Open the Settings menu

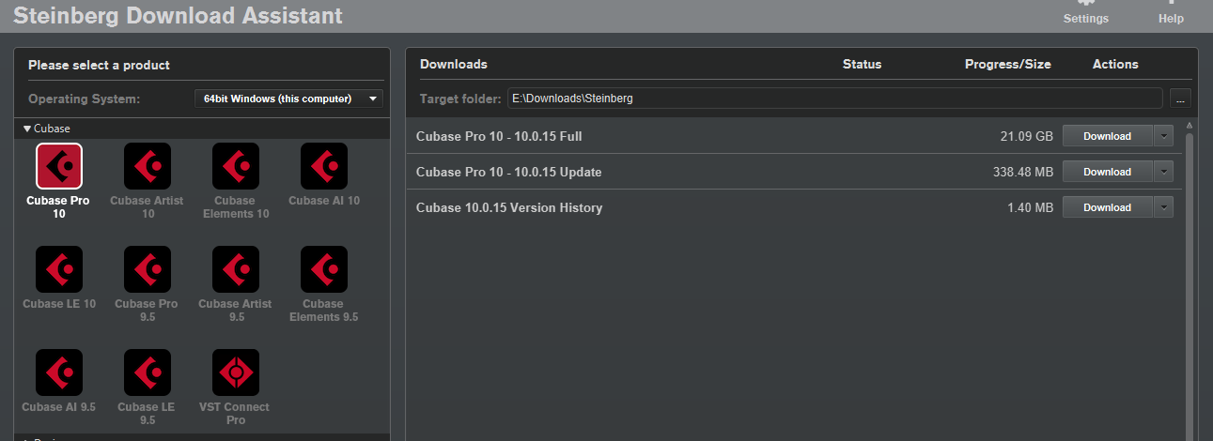(x=1085, y=13)
